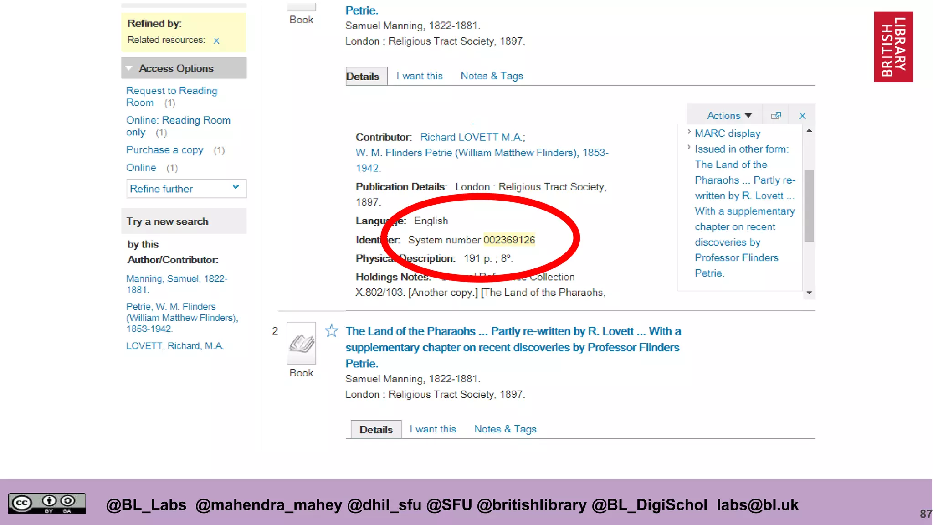Click the Creative Commons license badge

[46, 504]
